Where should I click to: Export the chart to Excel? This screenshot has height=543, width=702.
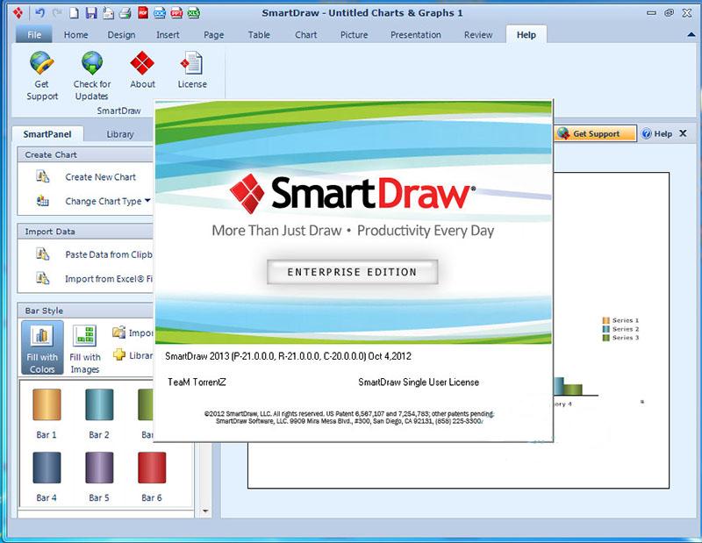pos(194,13)
